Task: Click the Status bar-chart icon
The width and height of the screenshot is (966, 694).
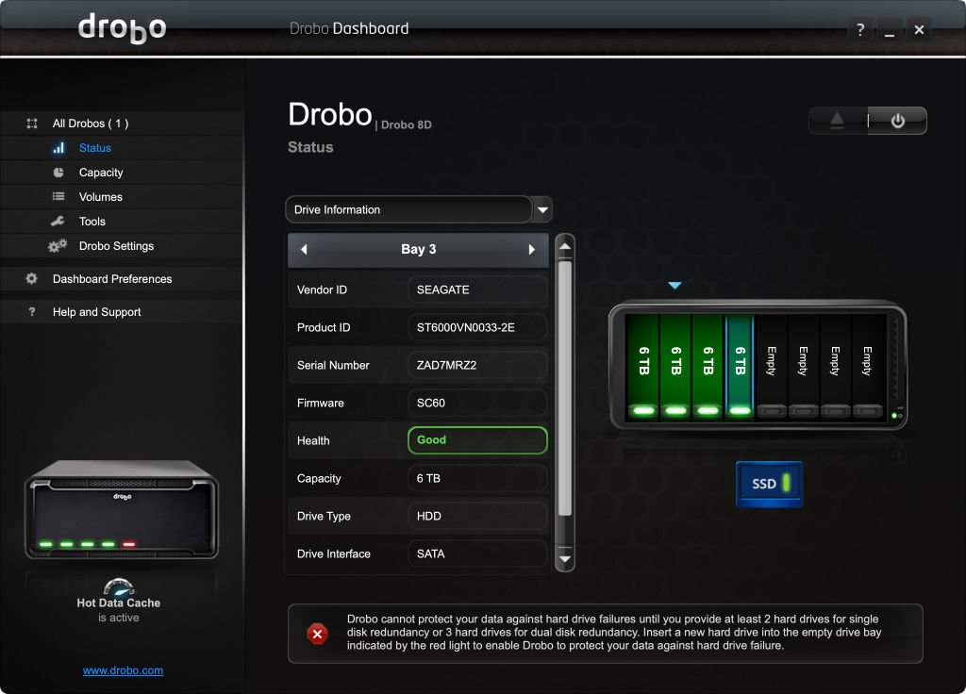Action: pos(58,148)
